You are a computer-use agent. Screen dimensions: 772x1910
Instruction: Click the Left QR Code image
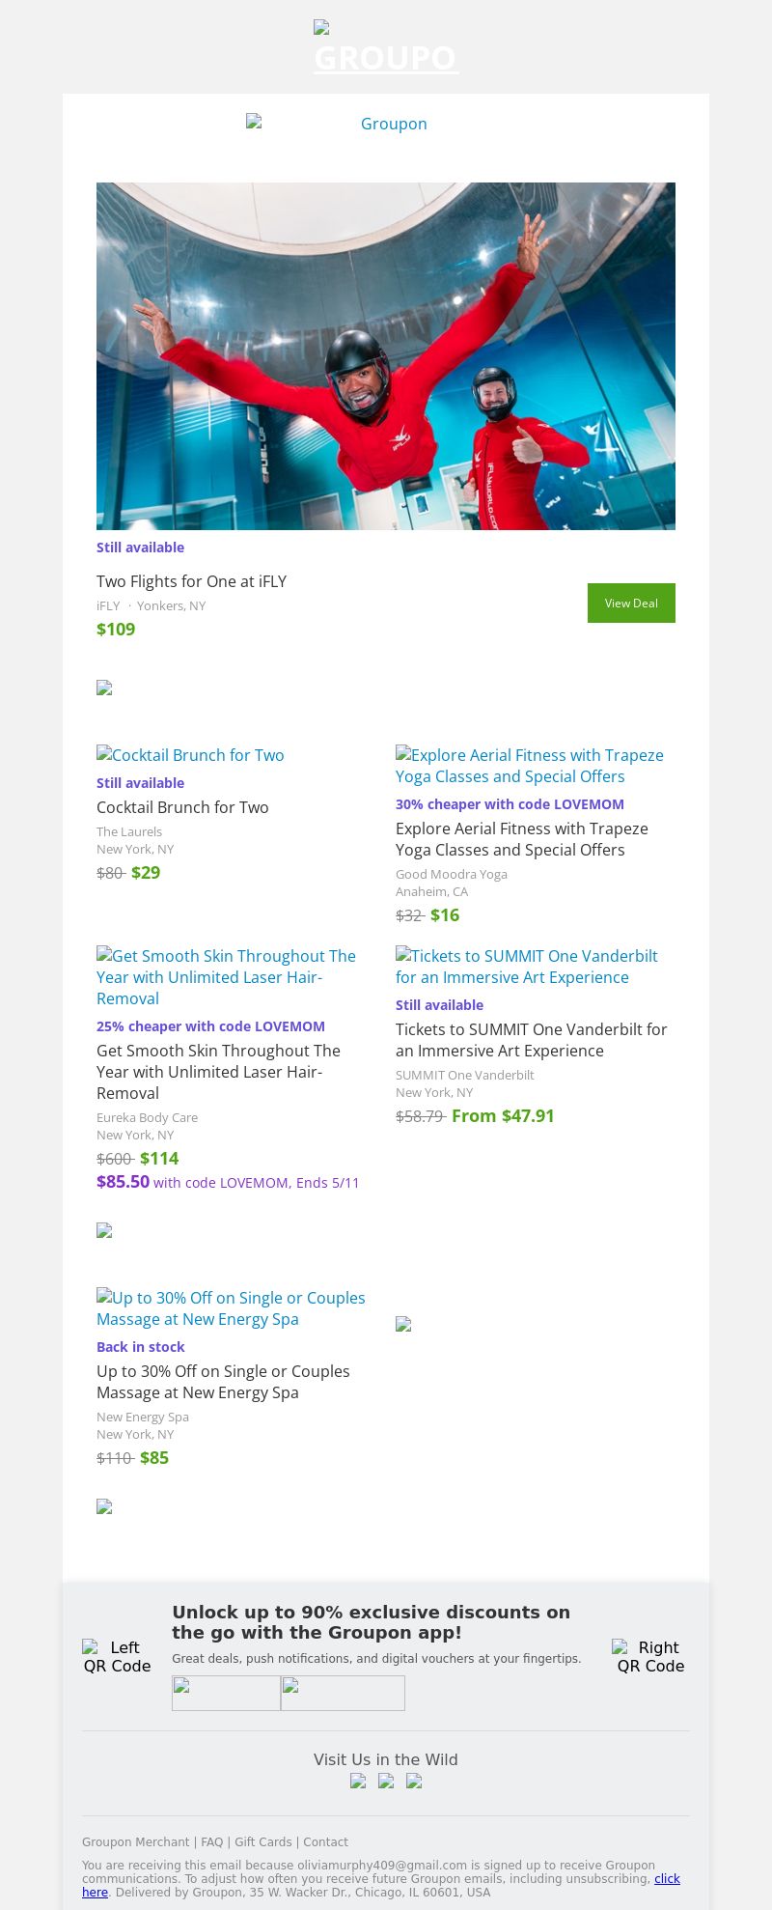117,1656
